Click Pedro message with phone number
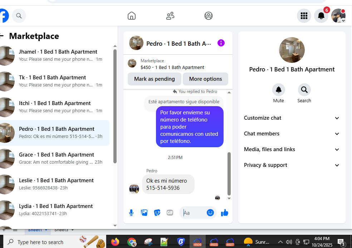 (168, 184)
